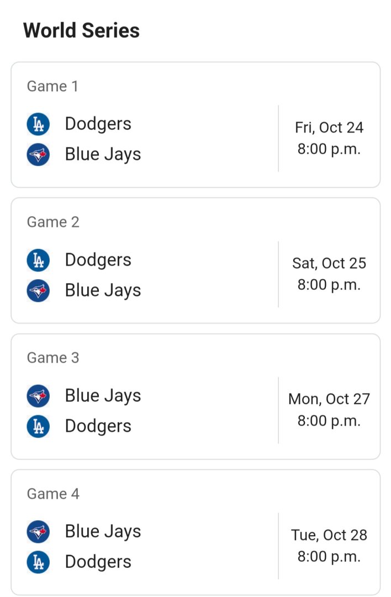Open Blue Jays team name in Game 1
Screen dimensions: 391x597
pos(103,154)
